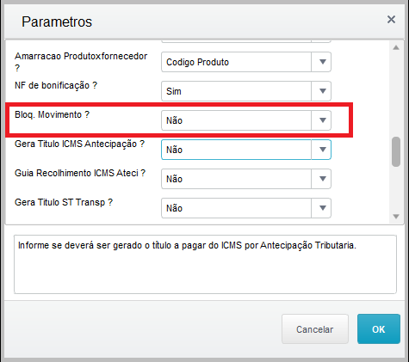409x362 pixels.
Task: Open Gera Titulo ICMS Antecipação arrow
Action: click(x=322, y=150)
